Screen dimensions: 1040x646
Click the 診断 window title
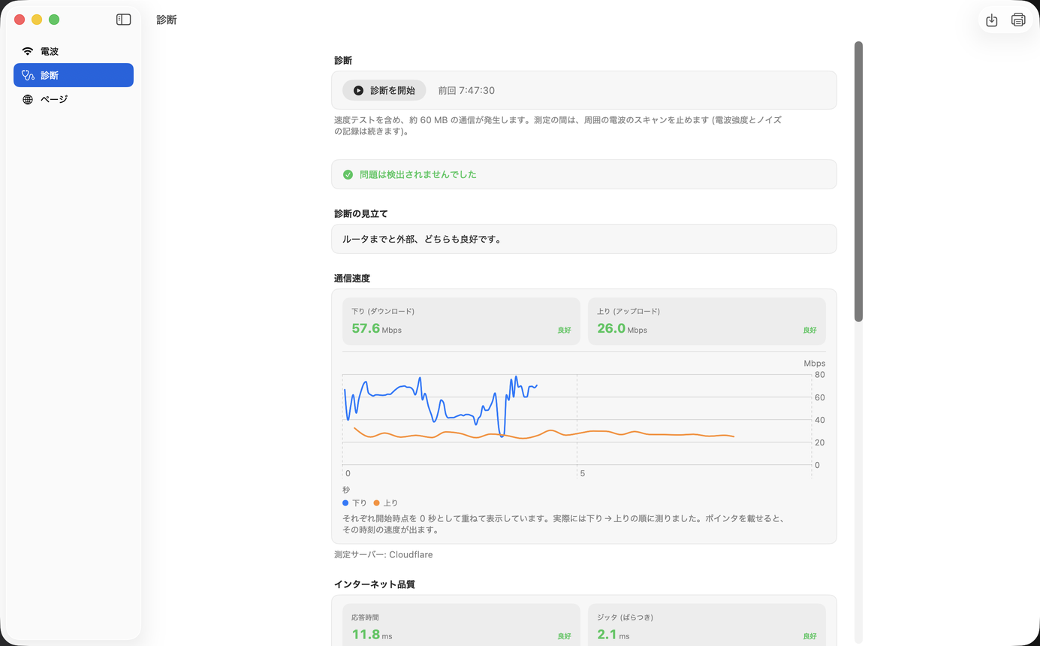click(167, 20)
